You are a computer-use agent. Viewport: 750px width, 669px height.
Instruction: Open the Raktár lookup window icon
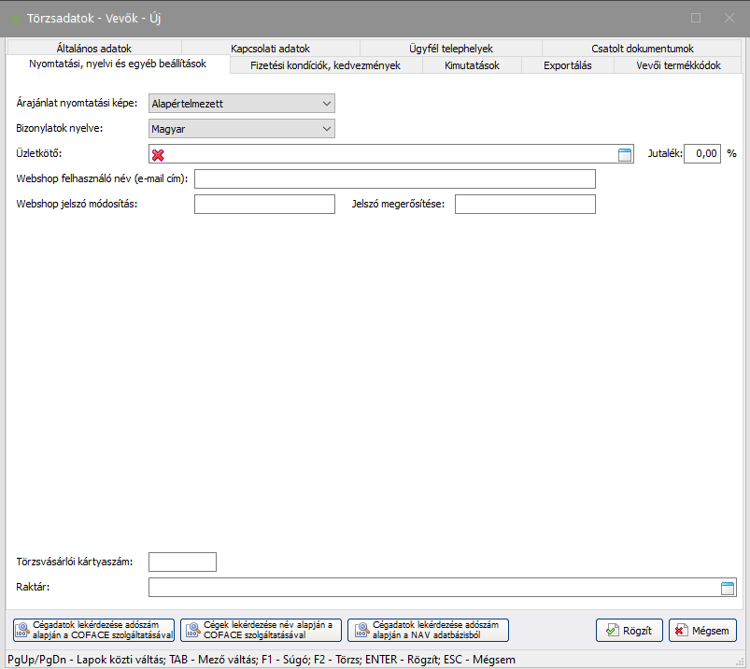(x=728, y=588)
